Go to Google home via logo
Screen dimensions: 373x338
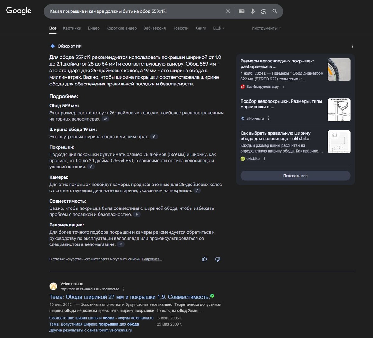point(19,11)
